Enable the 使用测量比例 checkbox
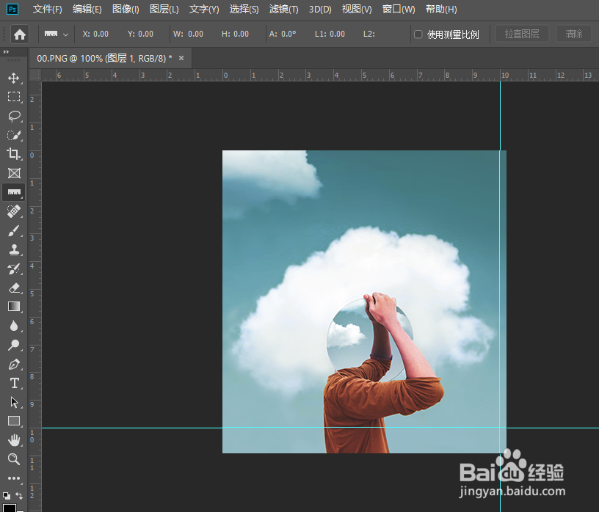The width and height of the screenshot is (599, 512). [x=418, y=34]
